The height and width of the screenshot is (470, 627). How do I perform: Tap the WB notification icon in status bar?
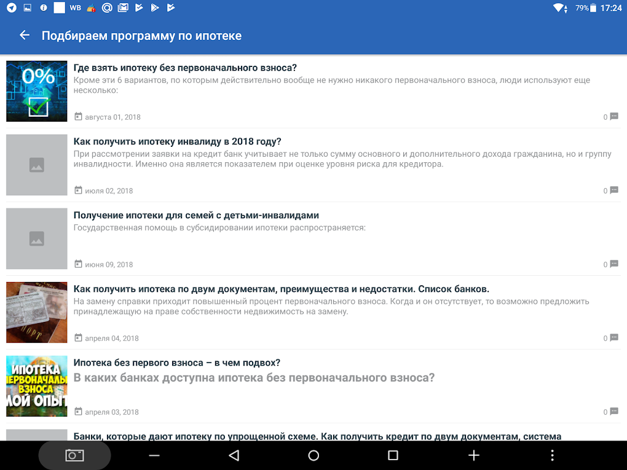coord(75,7)
